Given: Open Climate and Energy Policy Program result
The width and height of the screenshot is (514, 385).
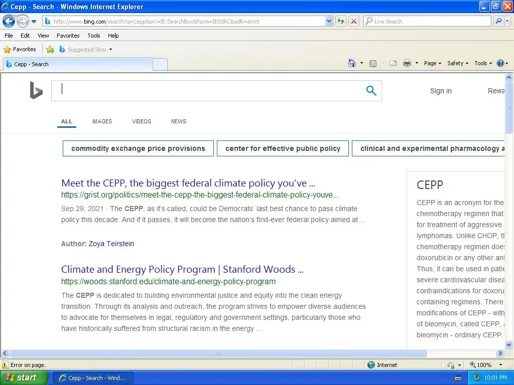Looking at the screenshot, I should coord(182,269).
